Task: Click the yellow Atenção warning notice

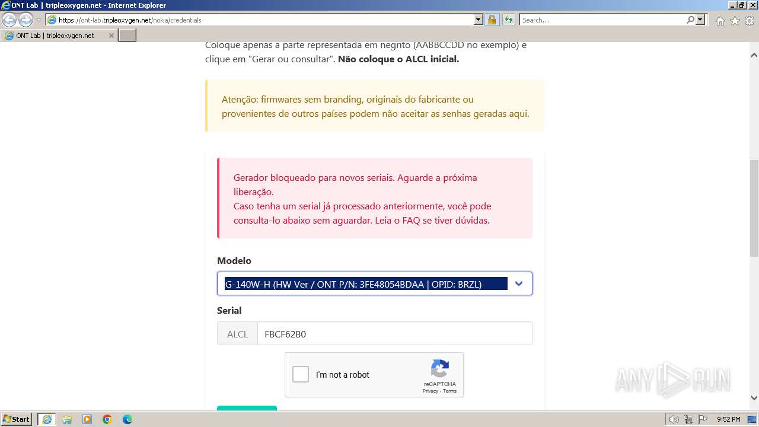Action: (x=375, y=106)
